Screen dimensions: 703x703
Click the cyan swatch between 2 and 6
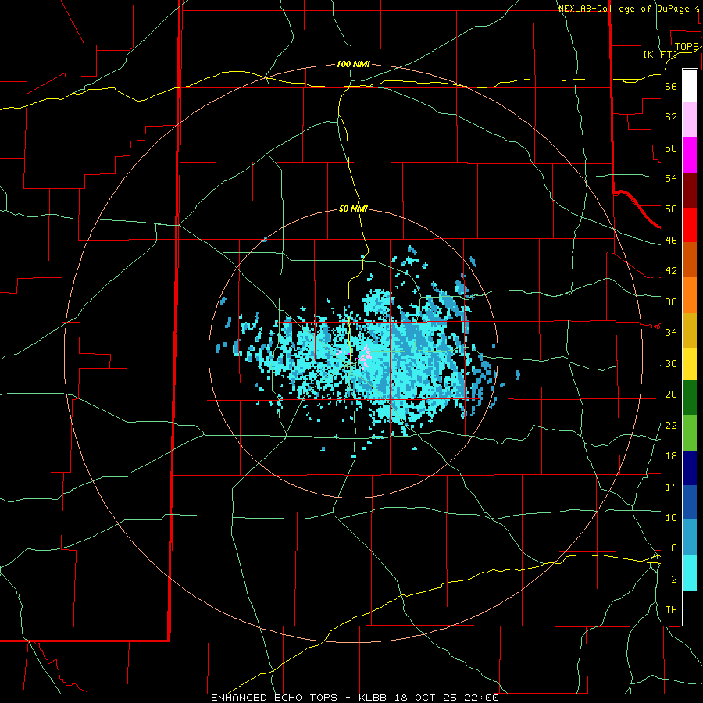click(690, 573)
